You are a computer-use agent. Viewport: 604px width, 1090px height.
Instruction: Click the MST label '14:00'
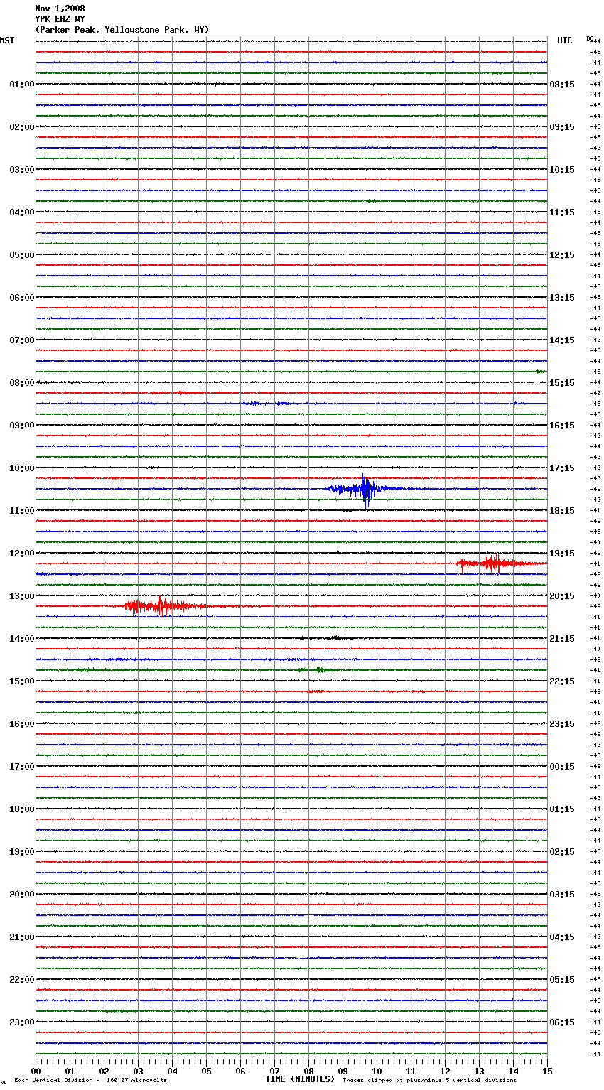click(22, 639)
